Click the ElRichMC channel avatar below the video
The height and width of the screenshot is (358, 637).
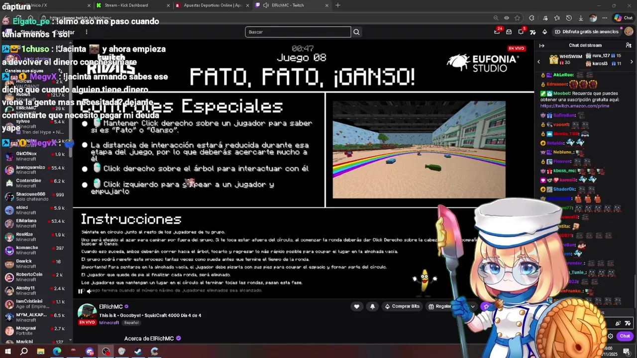[87, 313]
